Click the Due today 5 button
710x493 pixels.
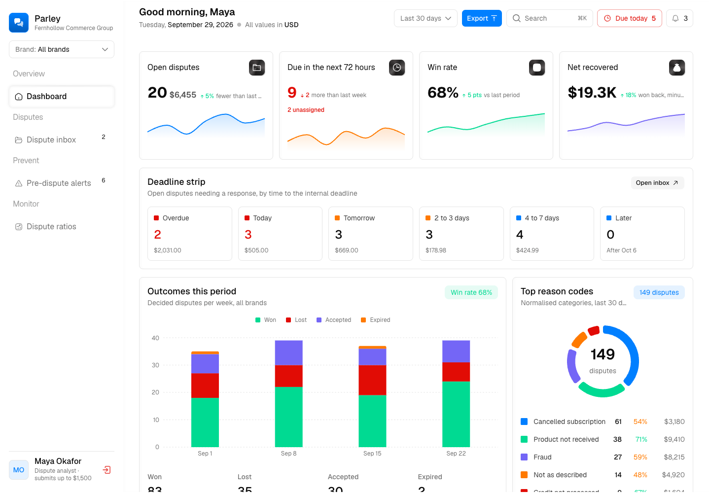(630, 18)
